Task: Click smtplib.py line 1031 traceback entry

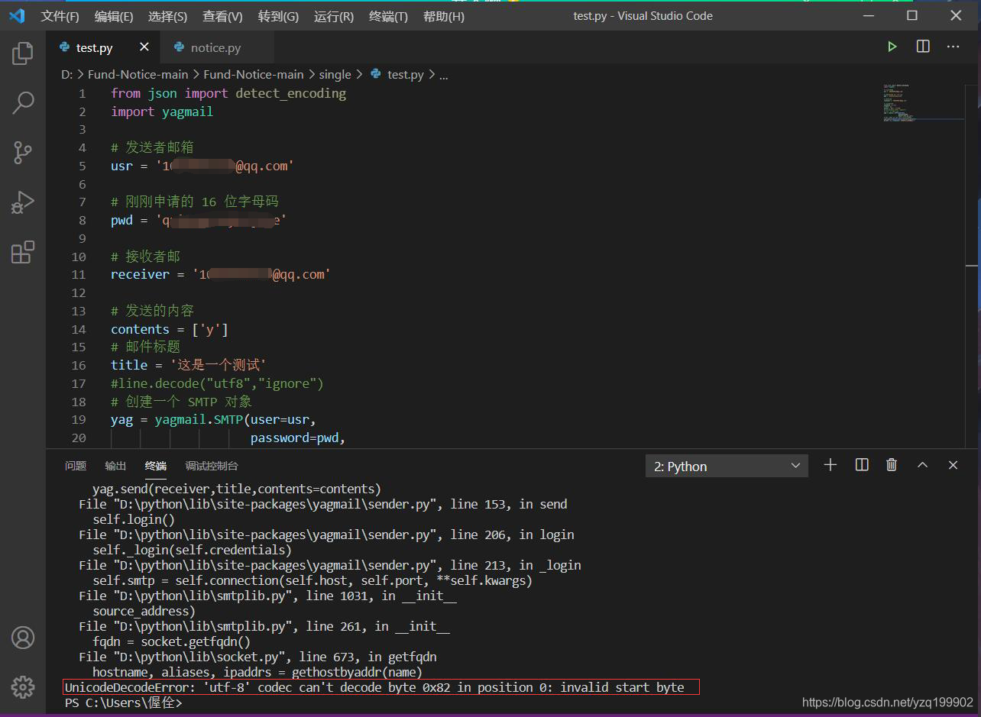Action: 267,596
